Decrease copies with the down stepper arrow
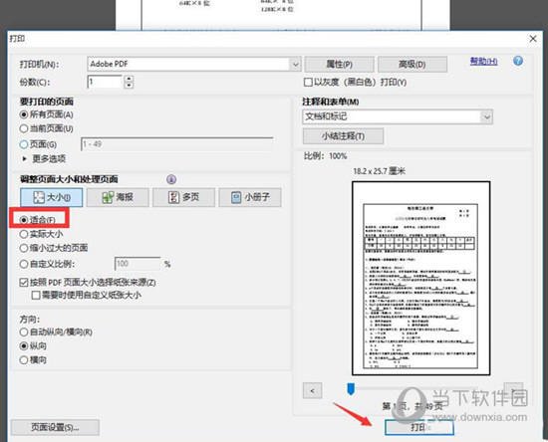 coord(129,85)
